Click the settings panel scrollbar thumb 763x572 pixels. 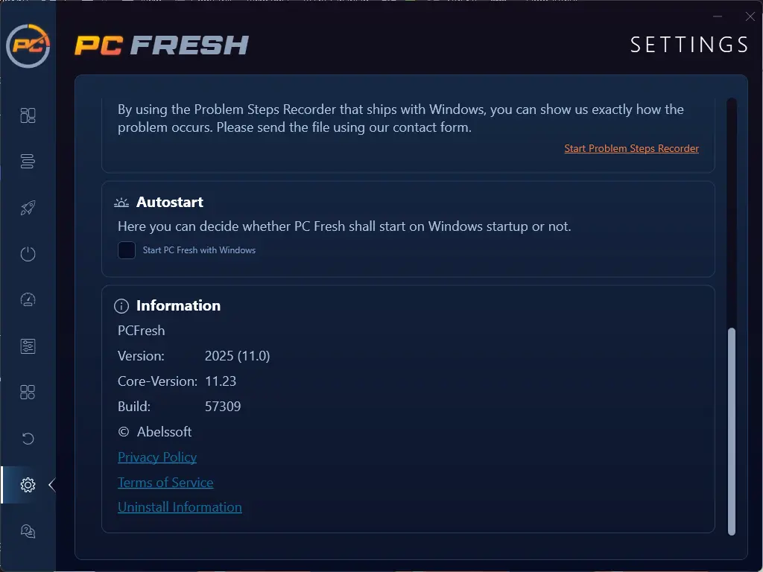731,430
